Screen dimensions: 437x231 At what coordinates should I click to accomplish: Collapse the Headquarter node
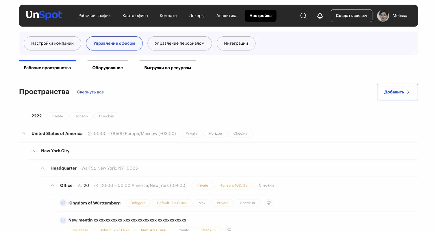coord(43,168)
